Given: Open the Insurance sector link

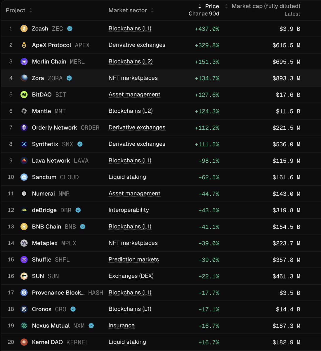Looking at the screenshot, I should click(122, 326).
